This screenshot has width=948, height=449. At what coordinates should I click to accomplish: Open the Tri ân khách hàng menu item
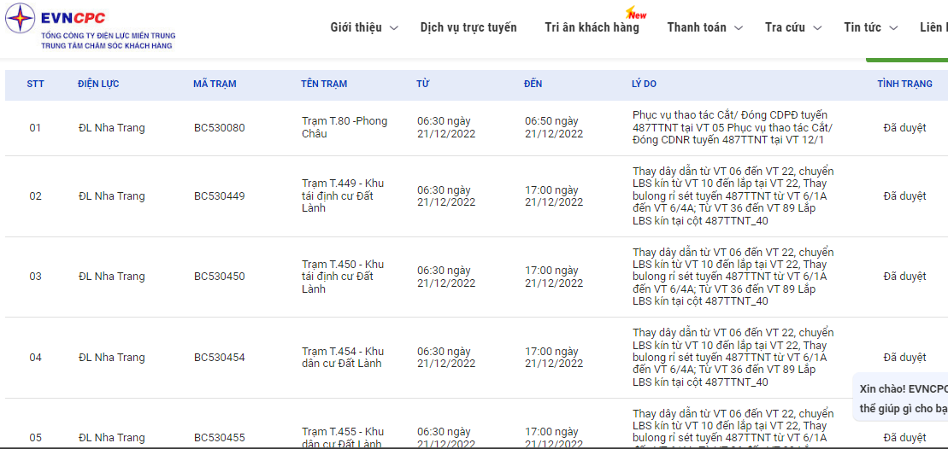592,27
